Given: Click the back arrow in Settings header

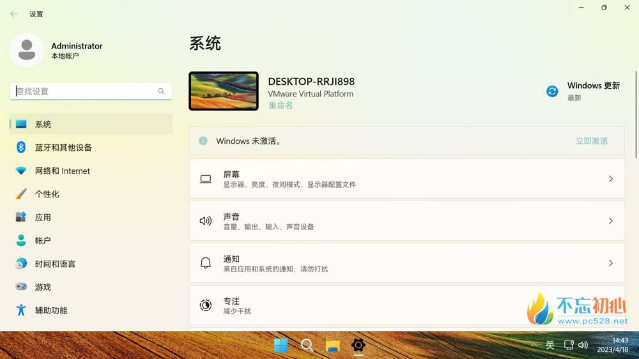Looking at the screenshot, I should click(x=14, y=14).
